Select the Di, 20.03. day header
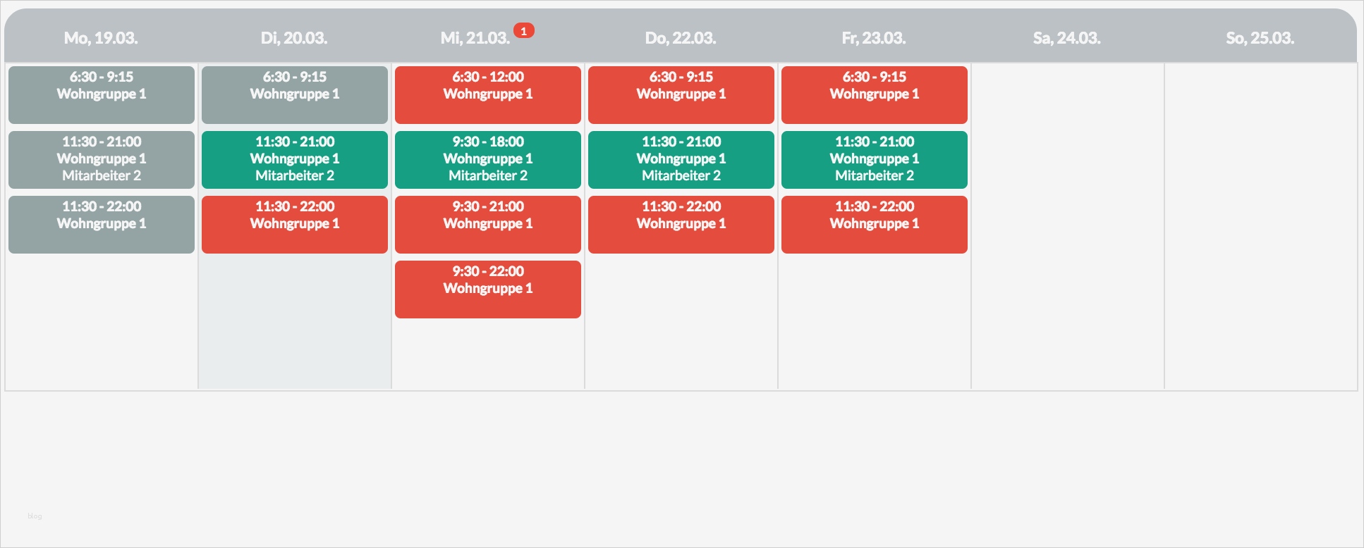Image resolution: width=1364 pixels, height=548 pixels. pyautogui.click(x=294, y=39)
